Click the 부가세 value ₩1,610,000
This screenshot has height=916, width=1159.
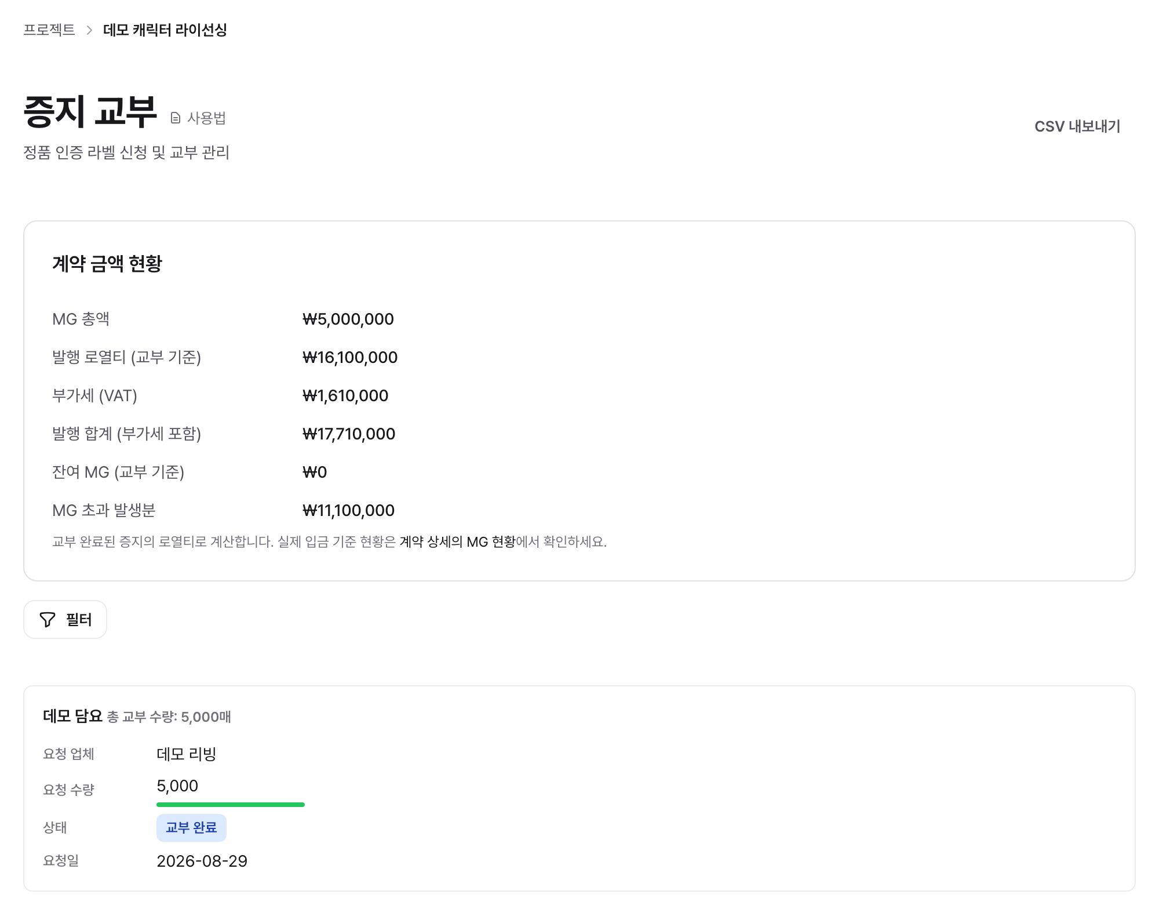coord(345,395)
